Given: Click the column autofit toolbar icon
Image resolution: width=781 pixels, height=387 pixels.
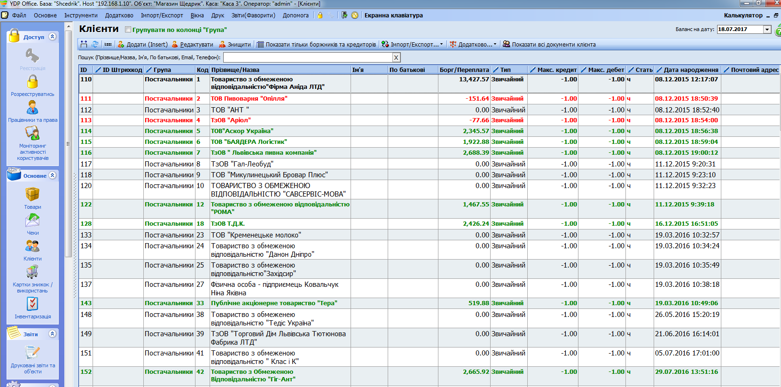Looking at the screenshot, I should 84,44.
